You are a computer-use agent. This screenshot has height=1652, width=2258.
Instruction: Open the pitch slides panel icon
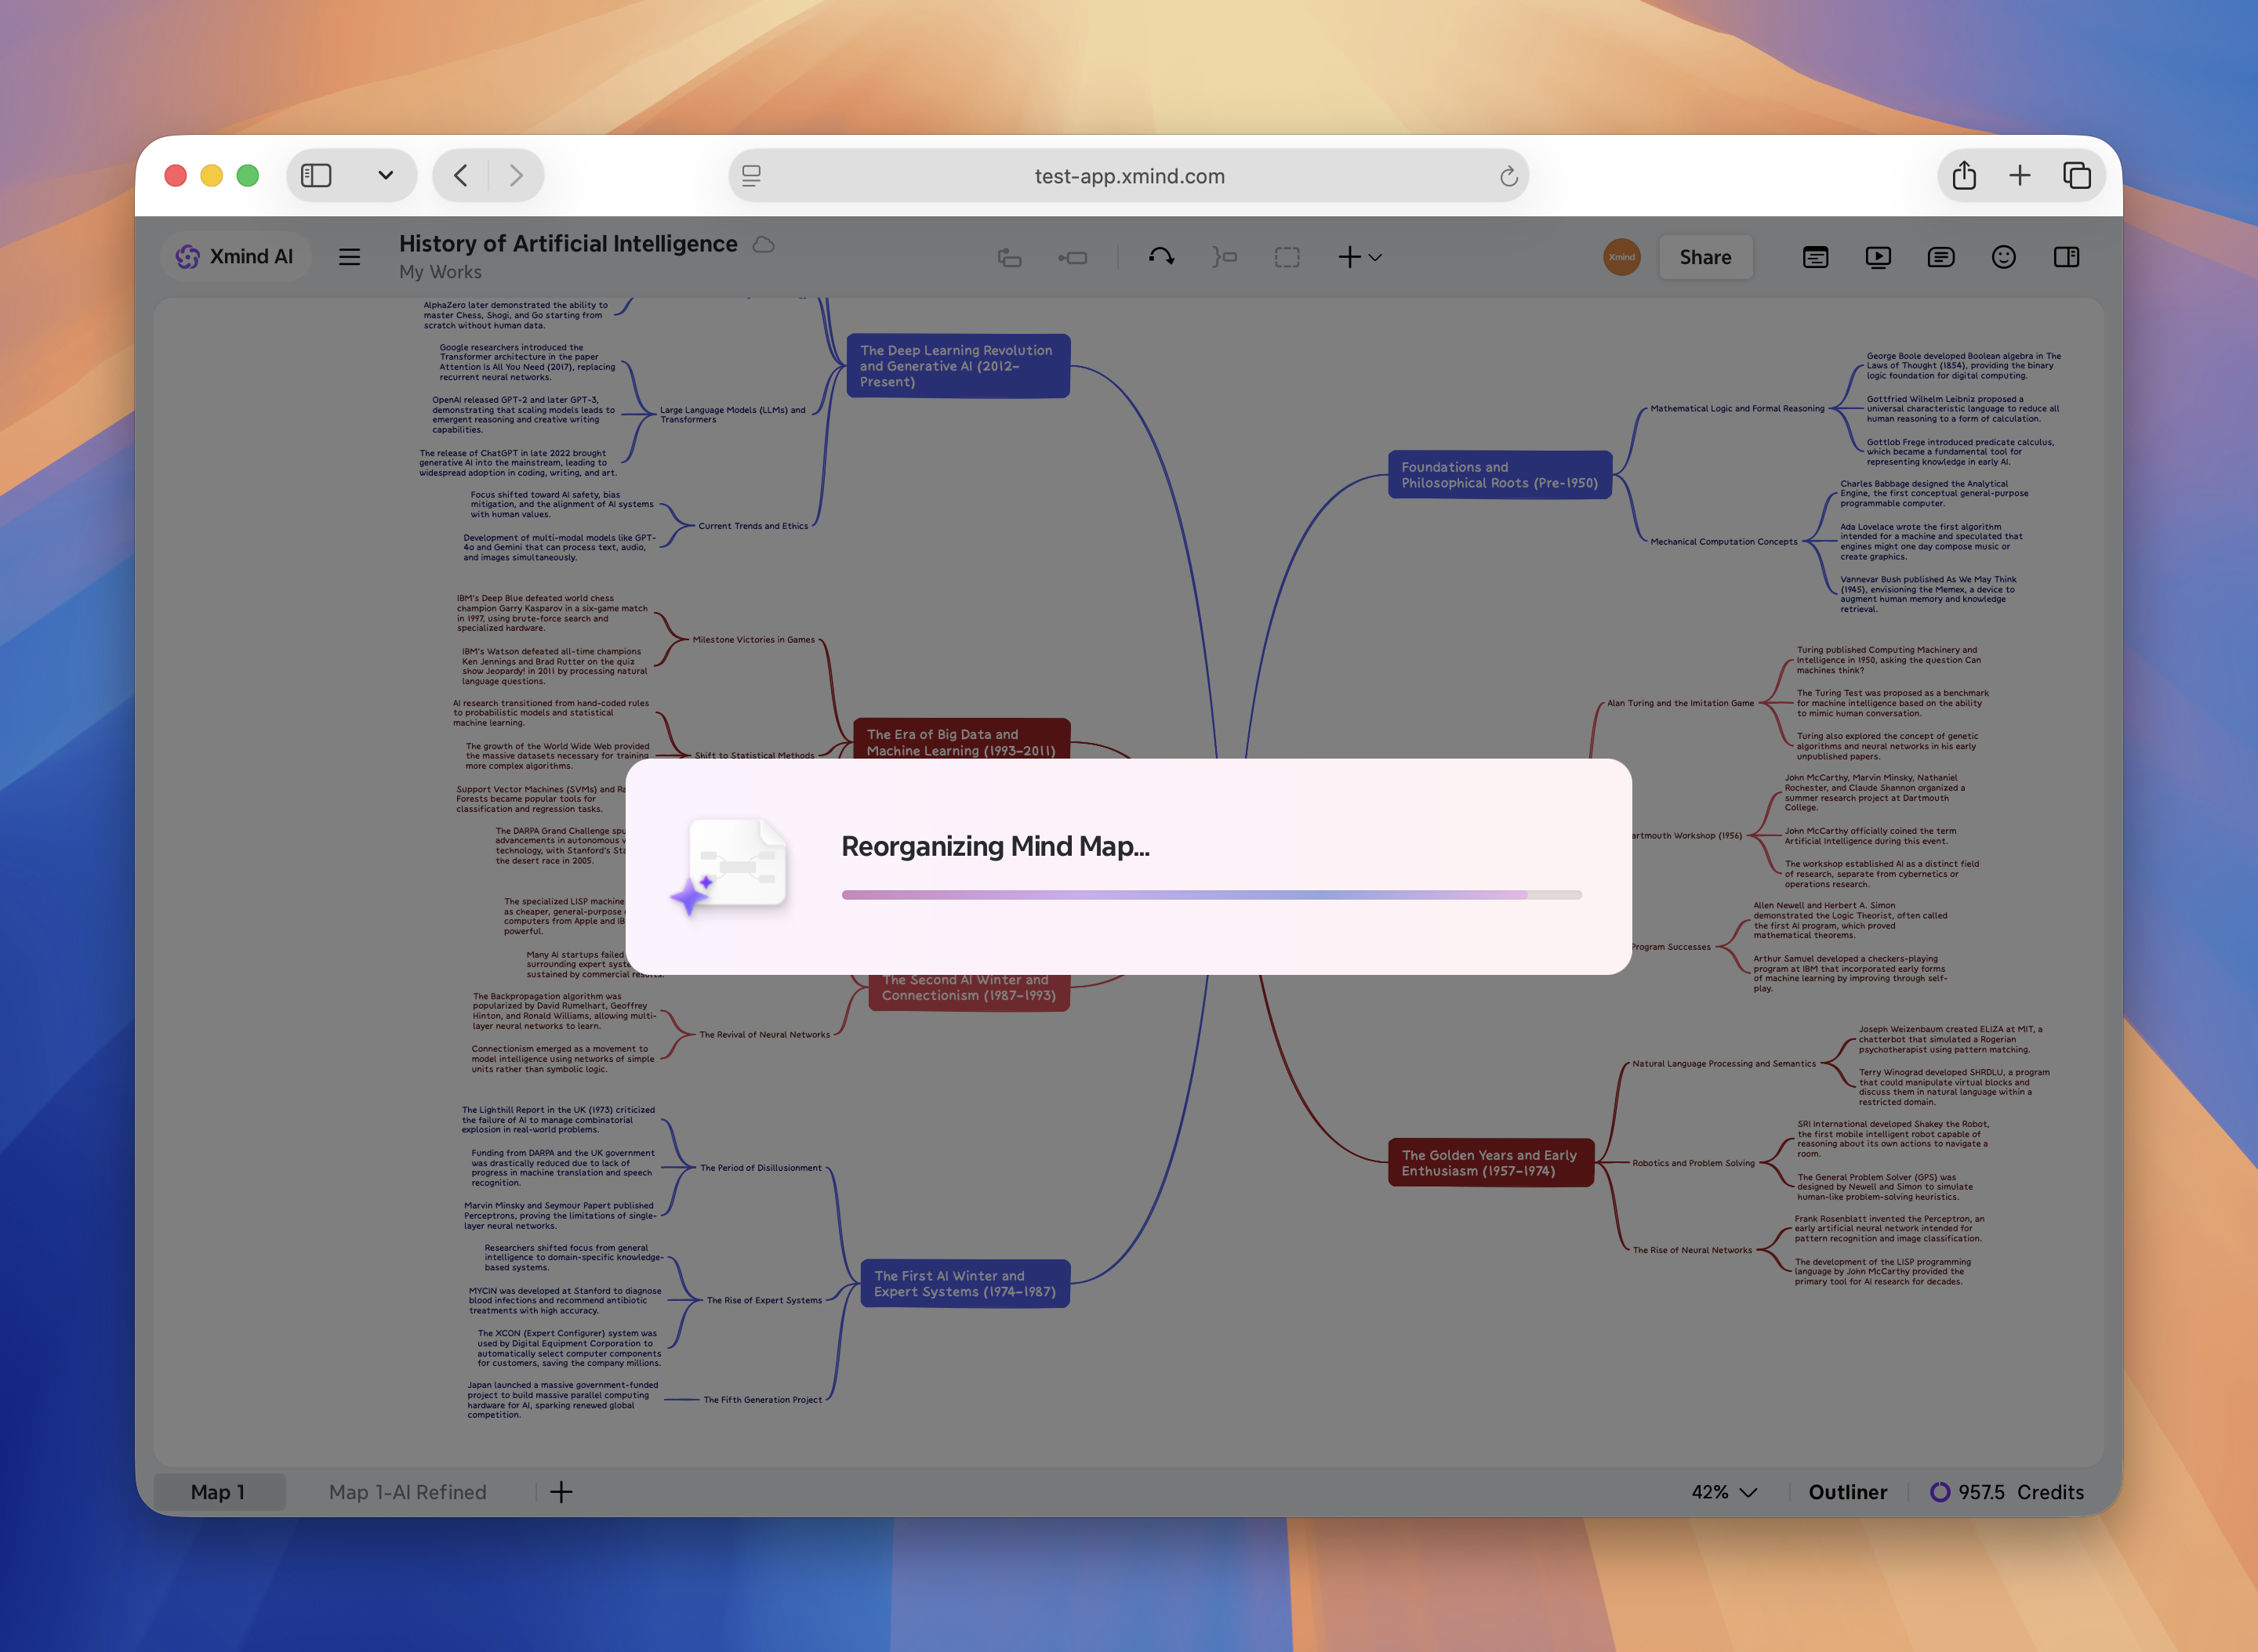point(1816,257)
